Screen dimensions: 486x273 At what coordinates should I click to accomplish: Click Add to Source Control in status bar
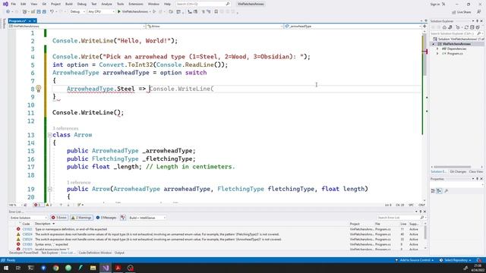coord(415,260)
